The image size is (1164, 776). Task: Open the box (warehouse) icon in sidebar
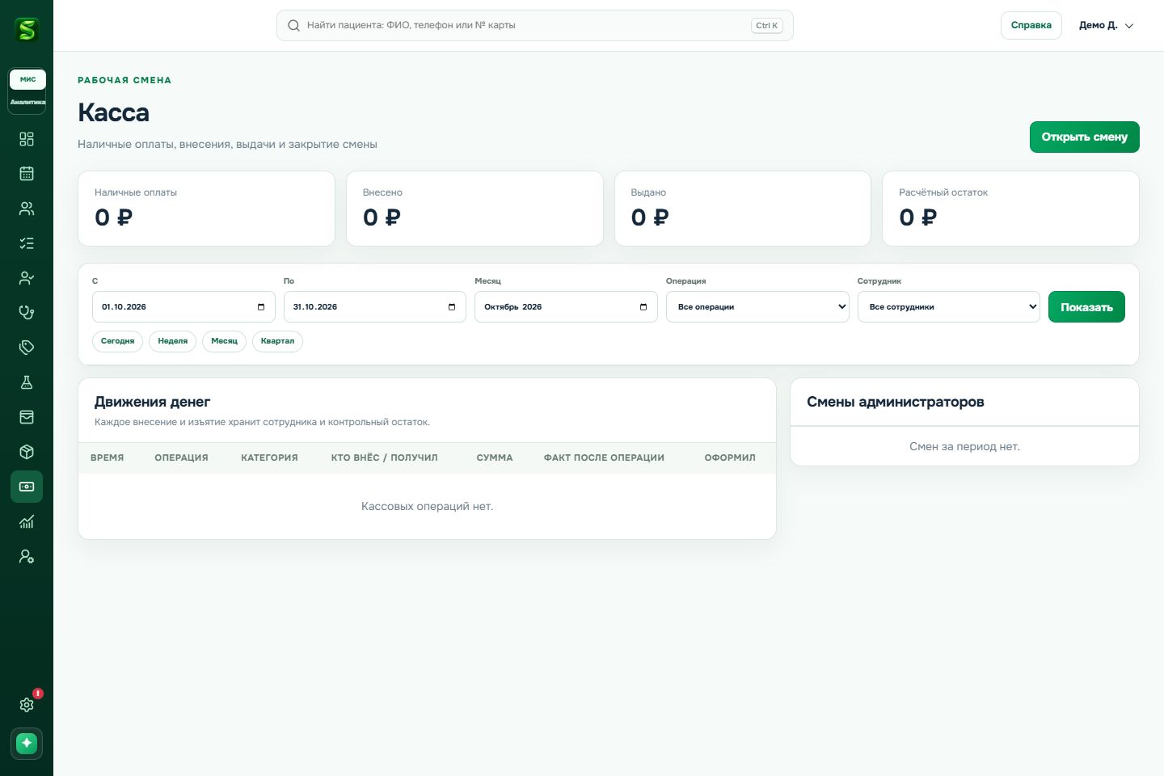27,452
